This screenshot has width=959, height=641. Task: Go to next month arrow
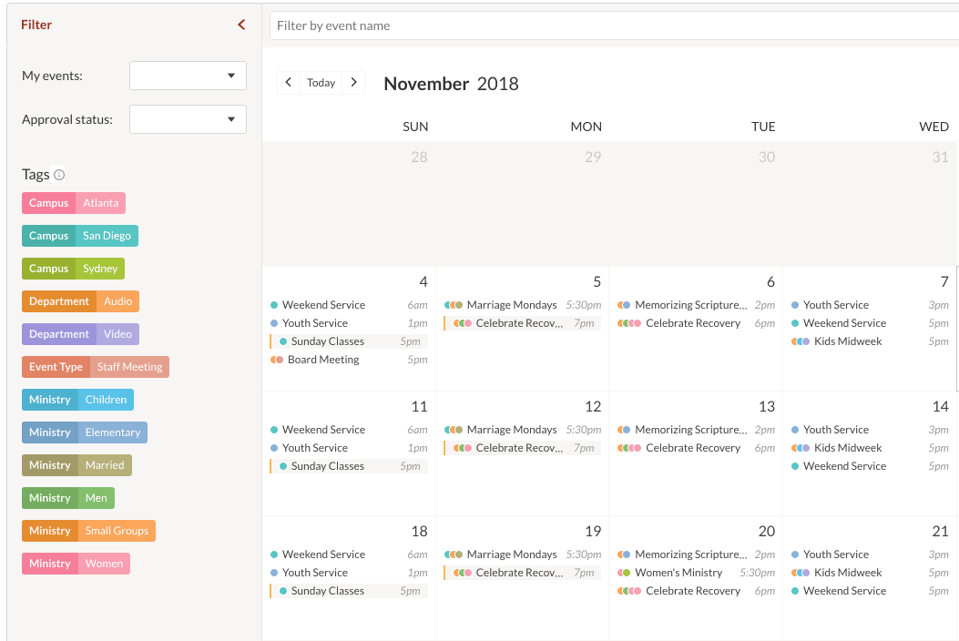pyautogui.click(x=353, y=83)
